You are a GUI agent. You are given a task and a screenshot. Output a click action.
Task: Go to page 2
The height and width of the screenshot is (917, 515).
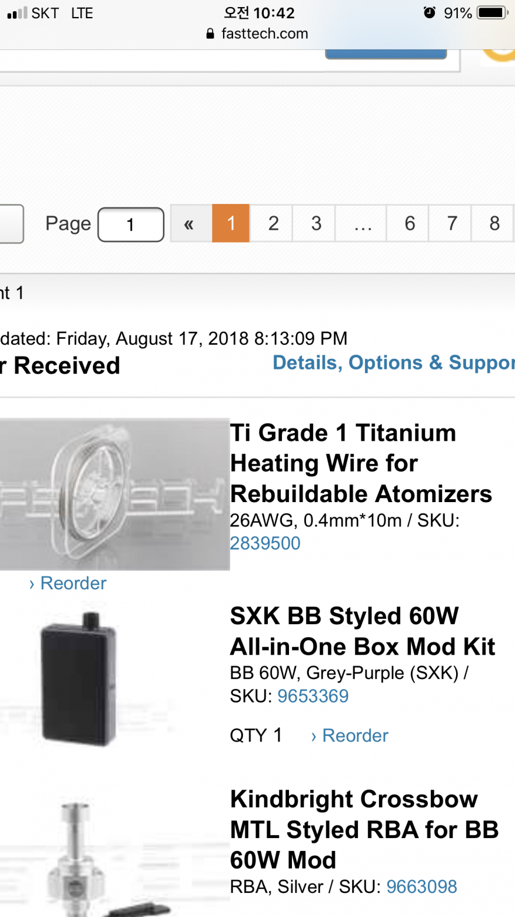(273, 223)
